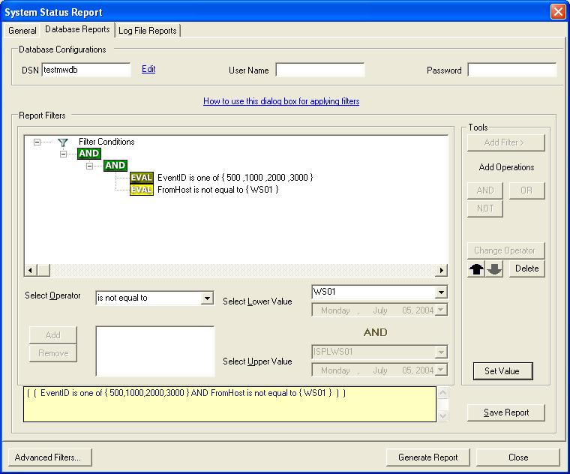The height and width of the screenshot is (474, 570).
Task: Close the System Status Report dialog
Action: point(557,12)
